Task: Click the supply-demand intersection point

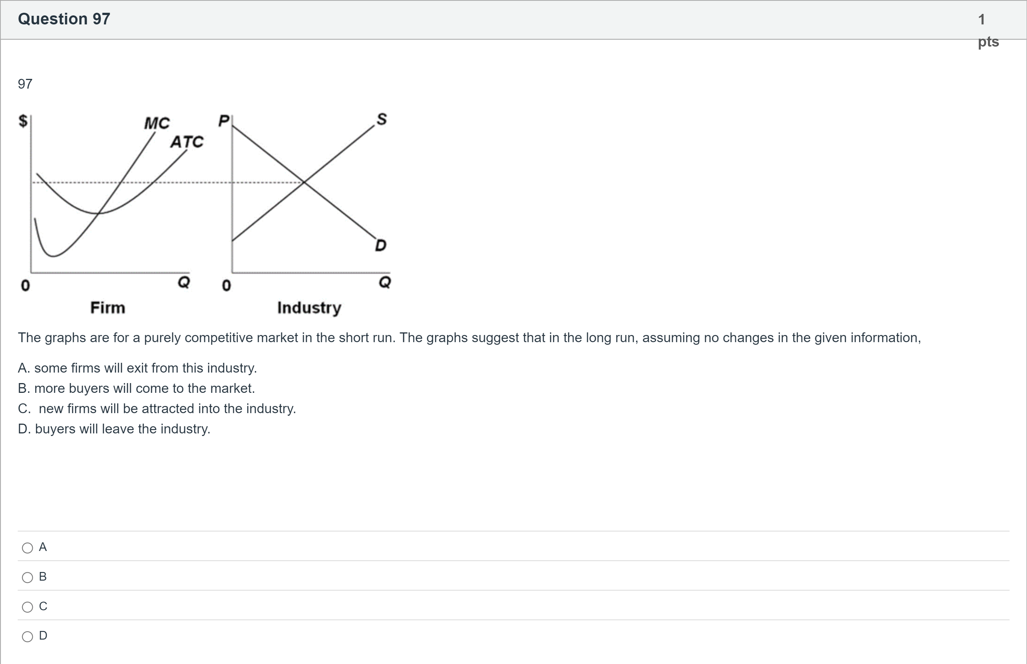Action: pos(304,183)
